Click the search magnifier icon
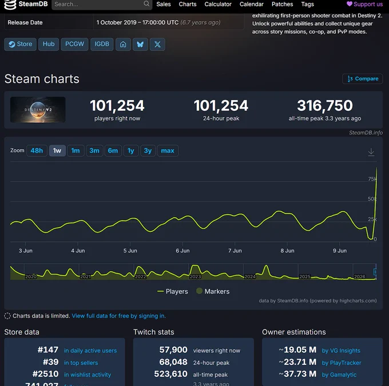This screenshot has width=389, height=386. [146, 4]
